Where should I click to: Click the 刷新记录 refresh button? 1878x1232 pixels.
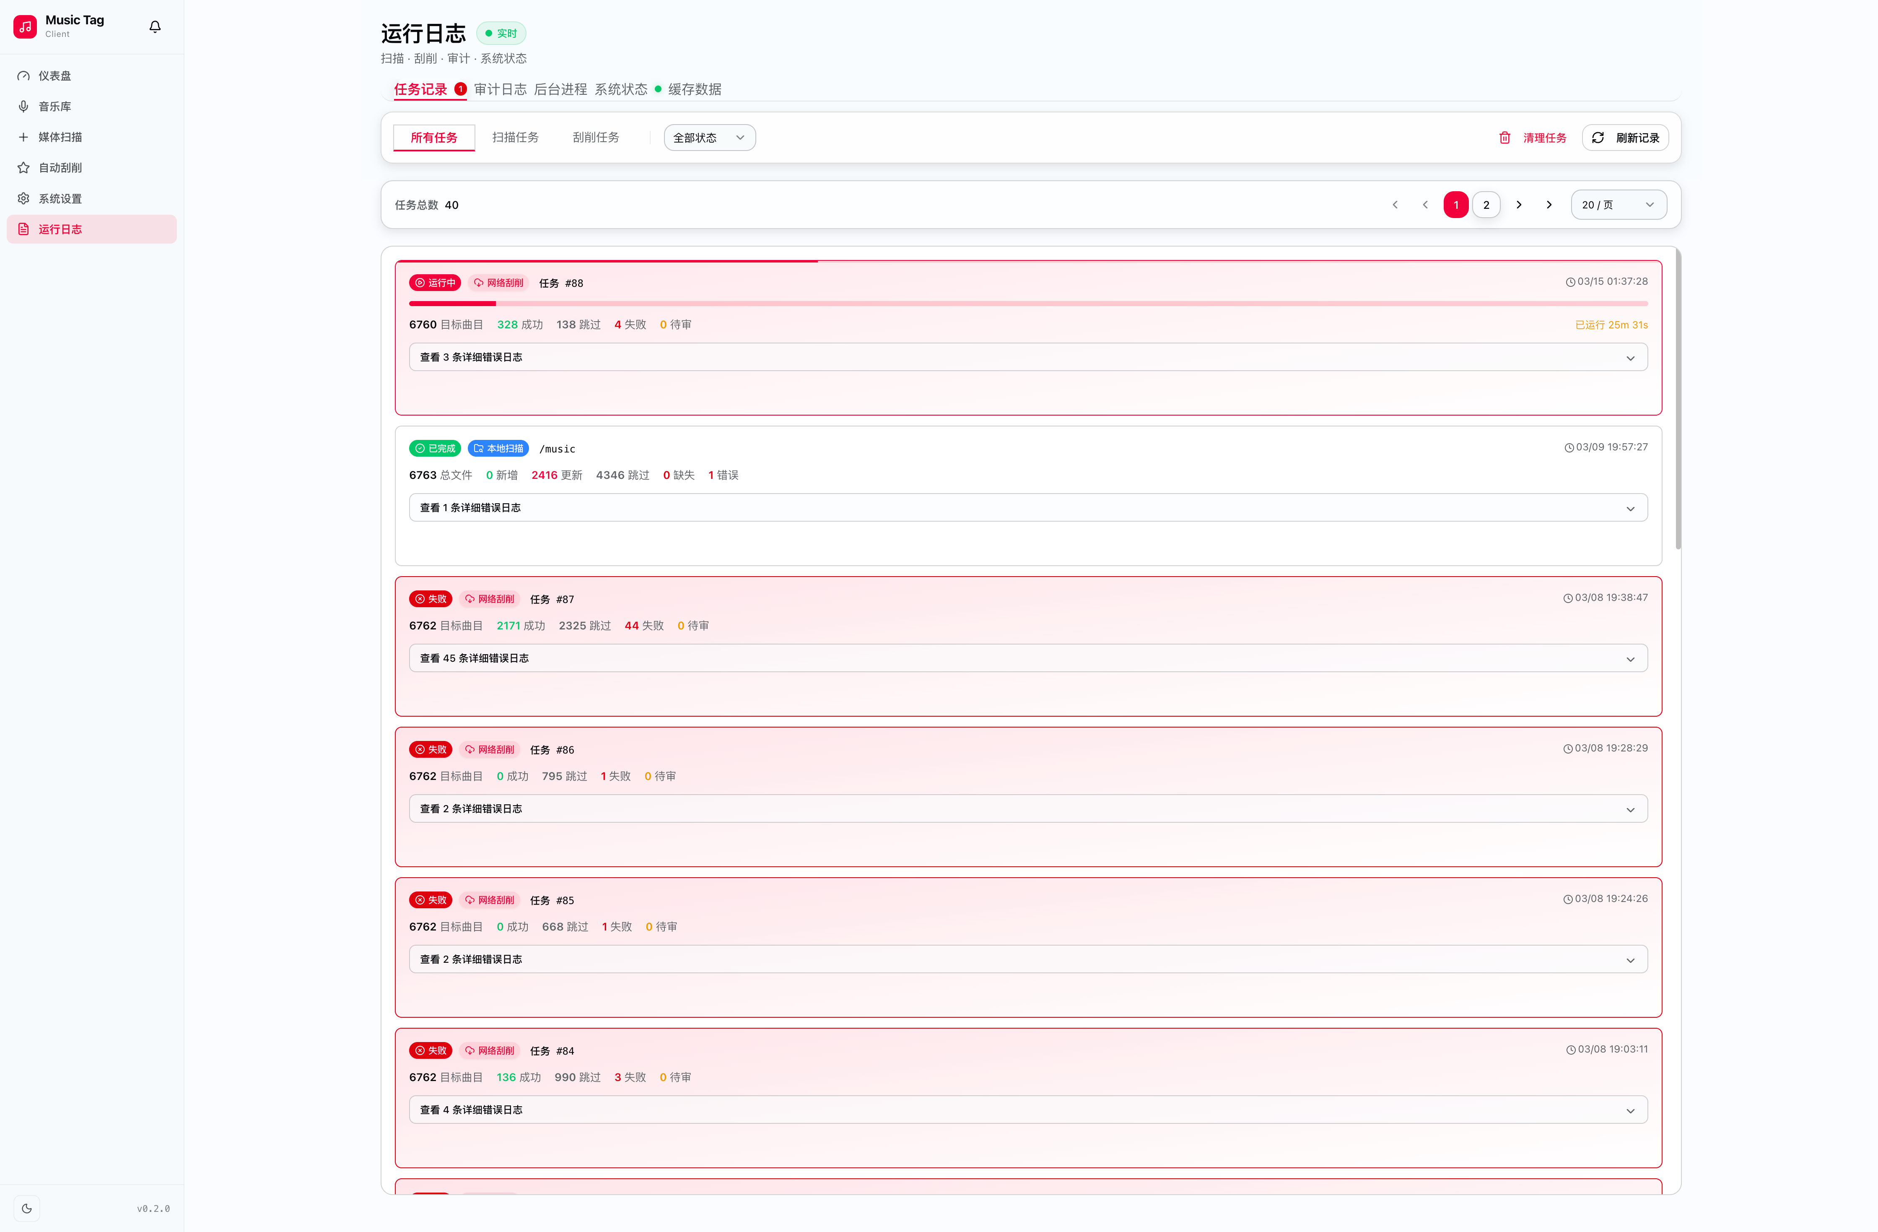(1626, 138)
